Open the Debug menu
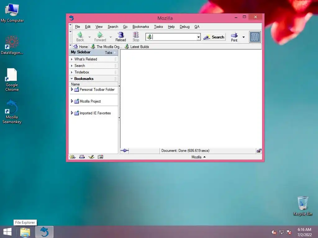 click(184, 27)
